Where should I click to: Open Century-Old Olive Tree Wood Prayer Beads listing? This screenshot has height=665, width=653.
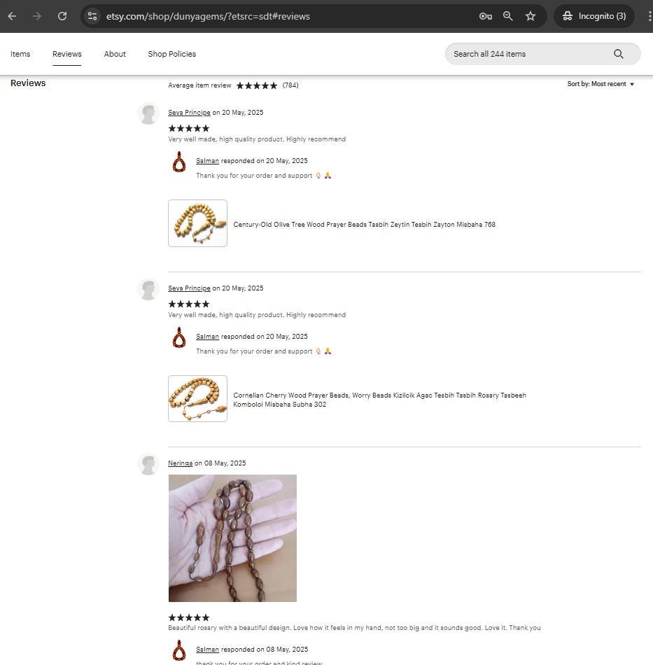(x=364, y=225)
